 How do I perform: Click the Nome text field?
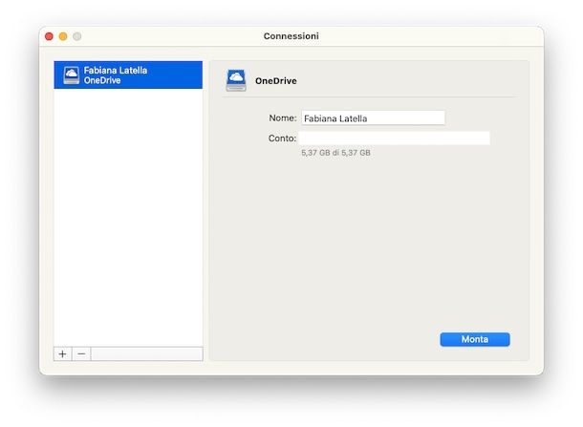tap(373, 118)
